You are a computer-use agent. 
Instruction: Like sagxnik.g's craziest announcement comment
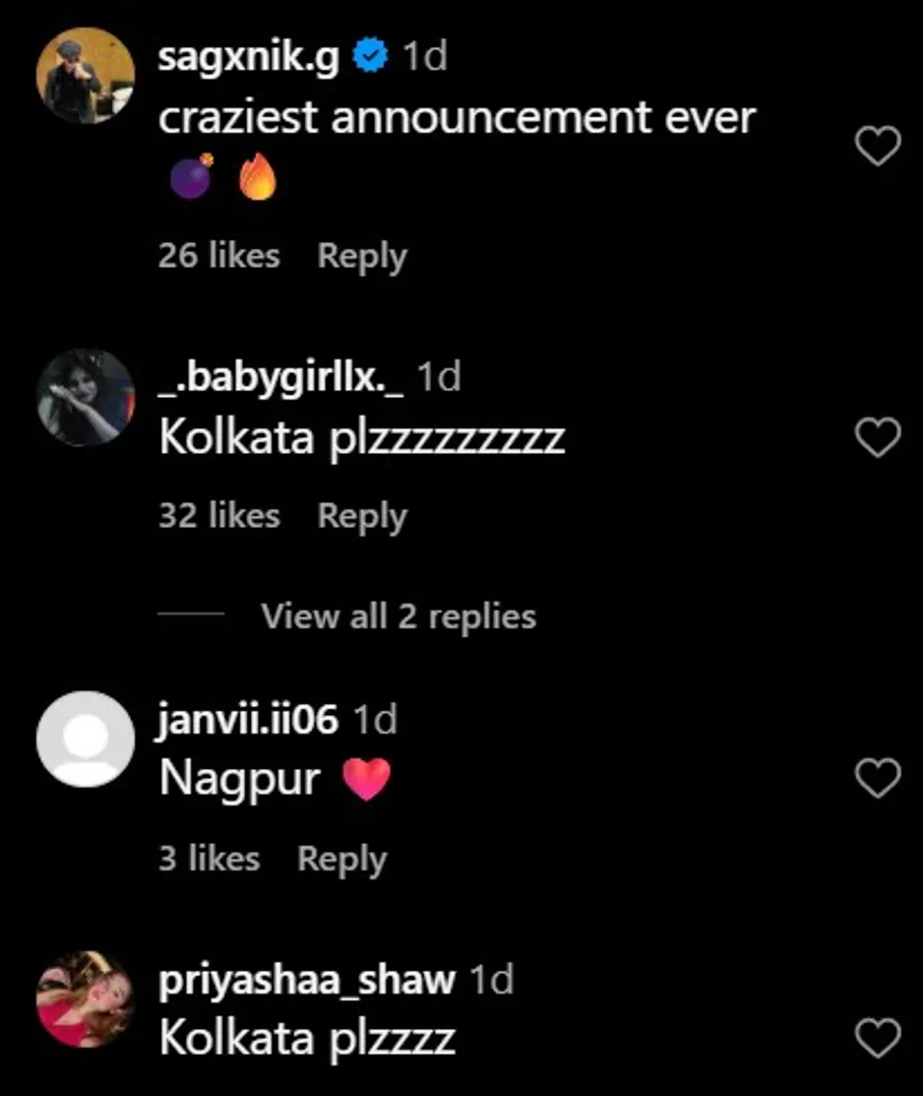[x=877, y=147]
